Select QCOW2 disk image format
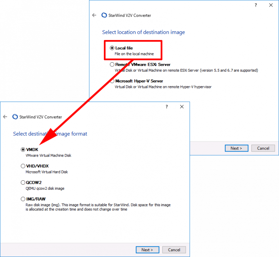The image size is (279, 257). coord(23,182)
